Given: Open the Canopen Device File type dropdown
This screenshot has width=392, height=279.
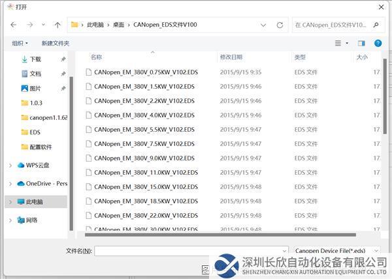Looking at the screenshot, I should 337,250.
